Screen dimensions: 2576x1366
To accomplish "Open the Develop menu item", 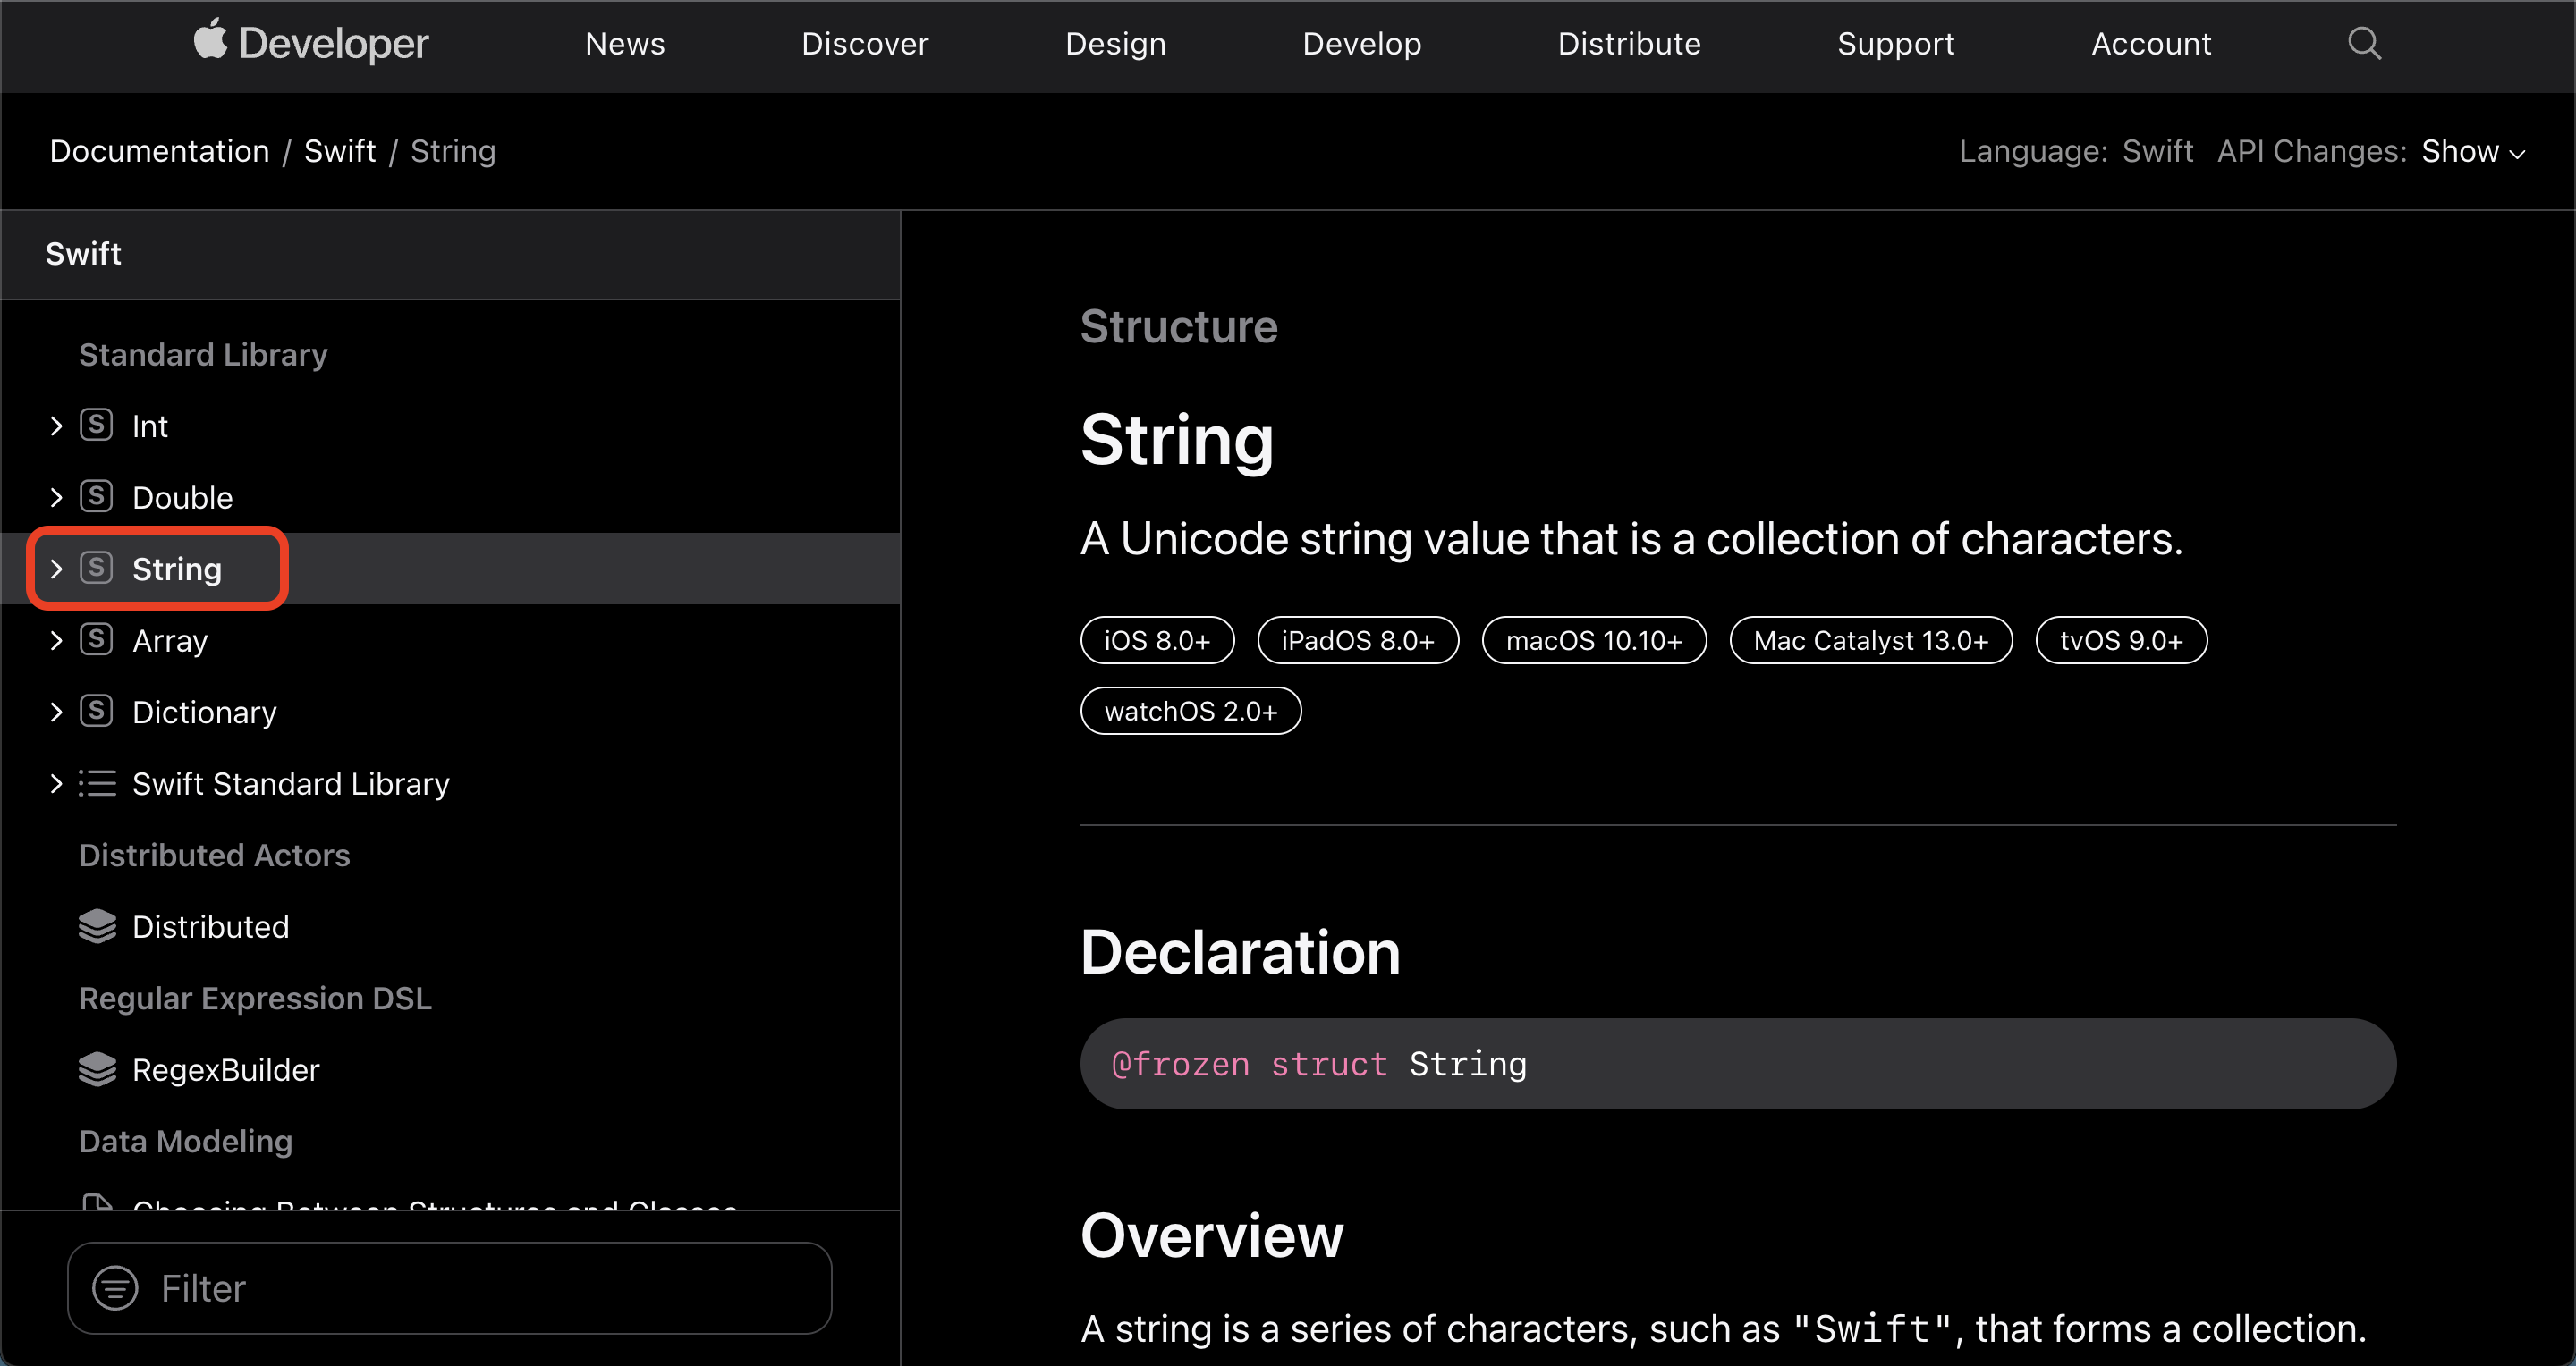I will pos(1361,44).
